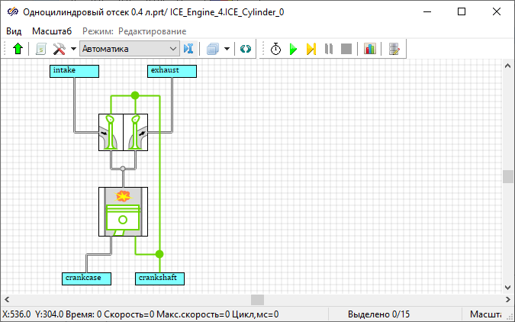The image size is (515, 322).
Task: Click the stacked windows layers icon
Action: pyautogui.click(x=213, y=49)
